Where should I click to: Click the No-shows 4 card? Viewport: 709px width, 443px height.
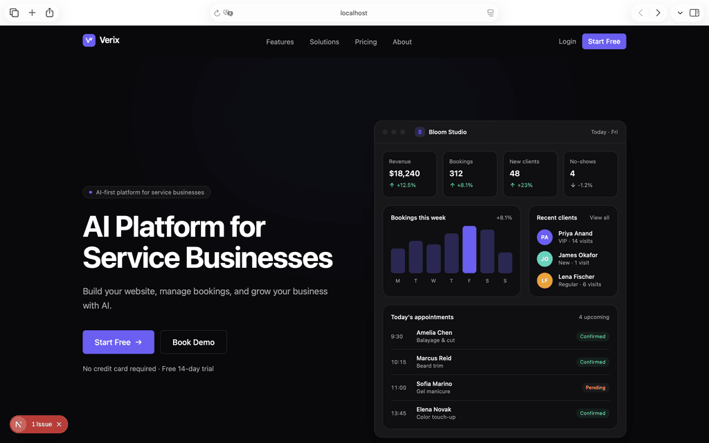click(x=591, y=174)
